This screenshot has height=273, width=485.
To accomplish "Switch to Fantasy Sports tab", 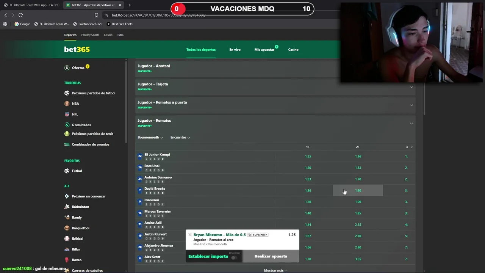I will (90, 35).
